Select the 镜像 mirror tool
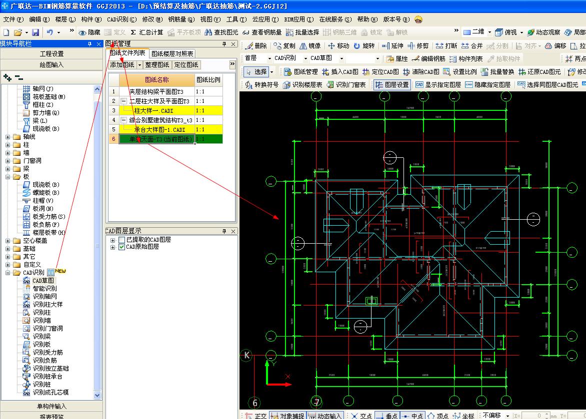 pyautogui.click(x=310, y=45)
